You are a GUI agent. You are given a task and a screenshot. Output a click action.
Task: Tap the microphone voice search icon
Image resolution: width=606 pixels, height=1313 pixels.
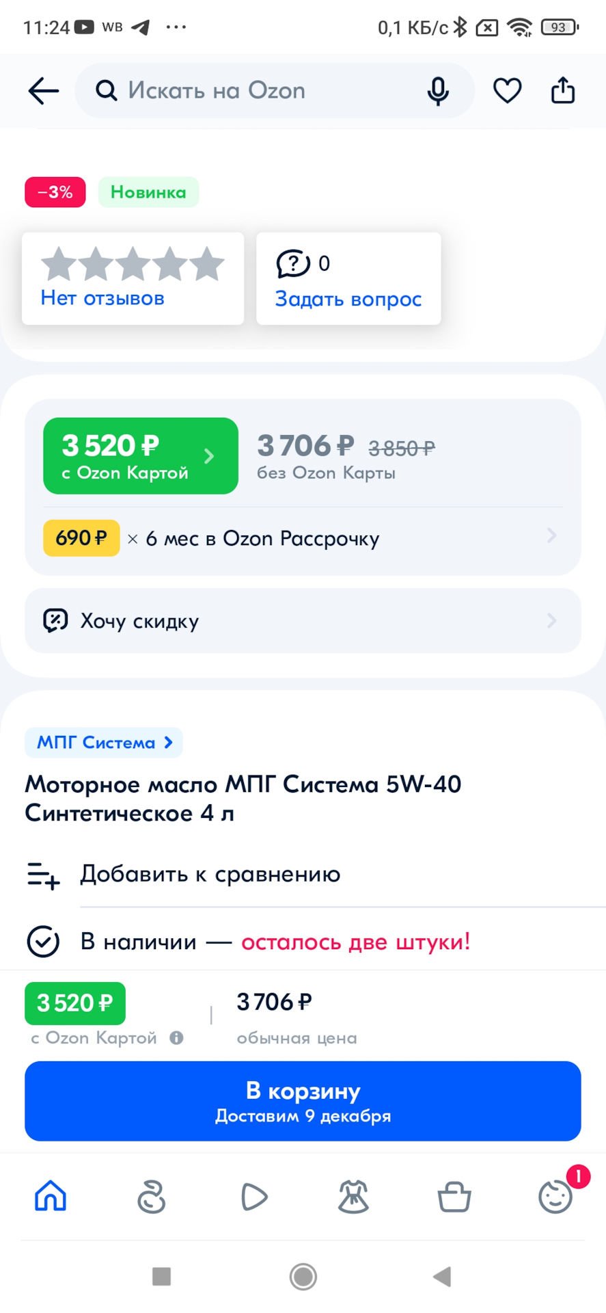pyautogui.click(x=438, y=91)
